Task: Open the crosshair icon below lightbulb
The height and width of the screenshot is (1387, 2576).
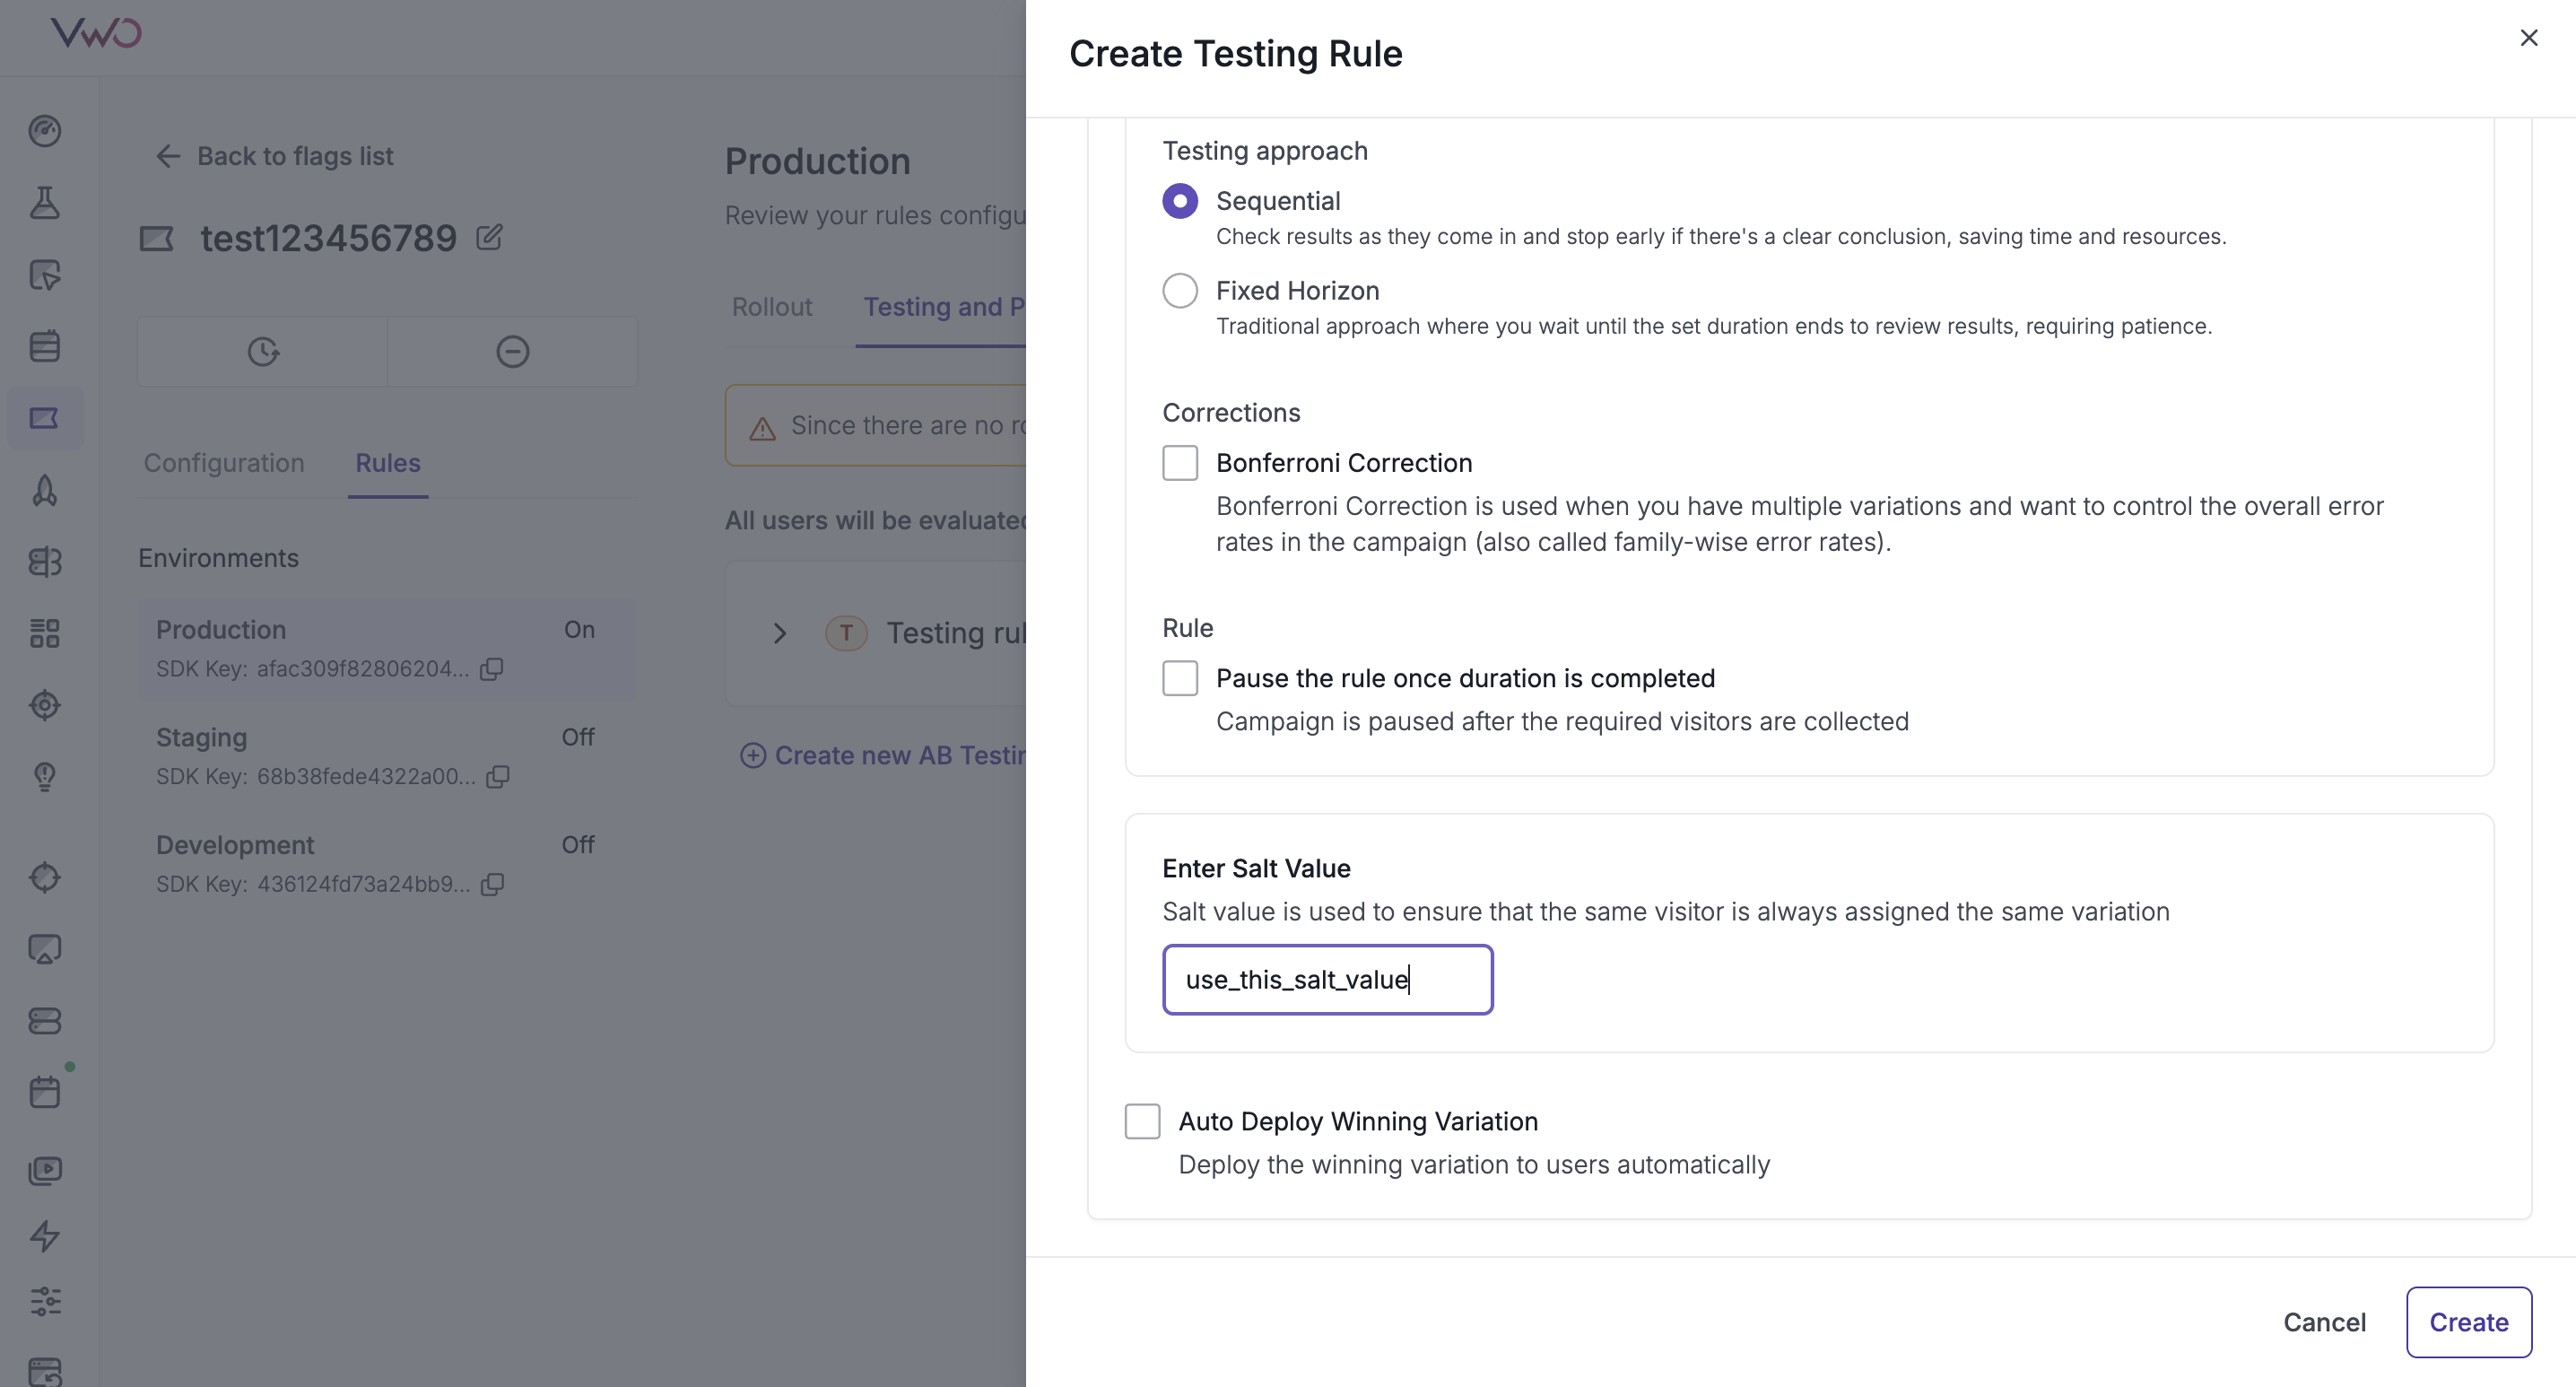Action: coord(45,877)
